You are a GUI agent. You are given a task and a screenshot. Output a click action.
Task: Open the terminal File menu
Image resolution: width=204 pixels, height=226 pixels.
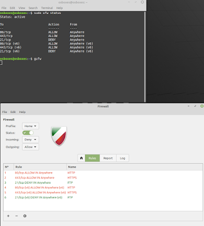(4, 8)
